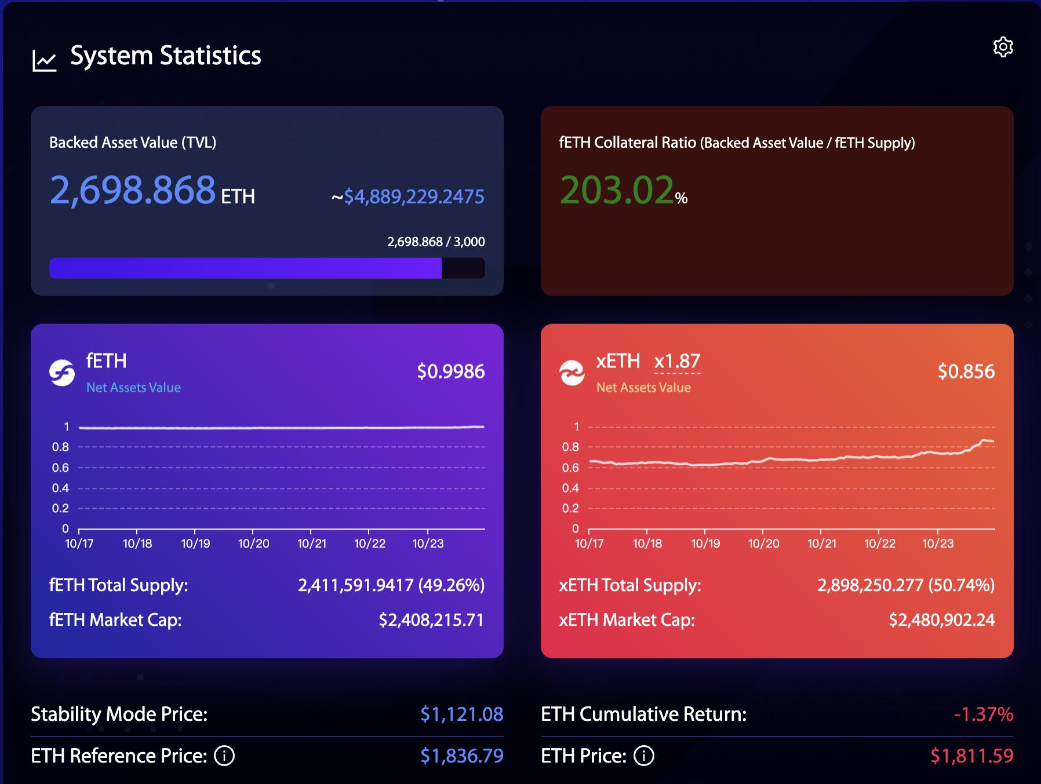Image resolution: width=1041 pixels, height=784 pixels.
Task: Click the Stability Mode Price value $1,121.08
Action: point(462,714)
